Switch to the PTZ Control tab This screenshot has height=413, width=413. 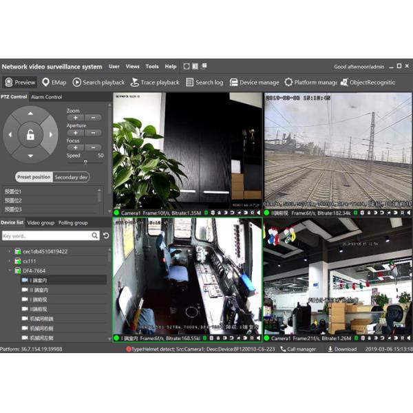(x=14, y=97)
